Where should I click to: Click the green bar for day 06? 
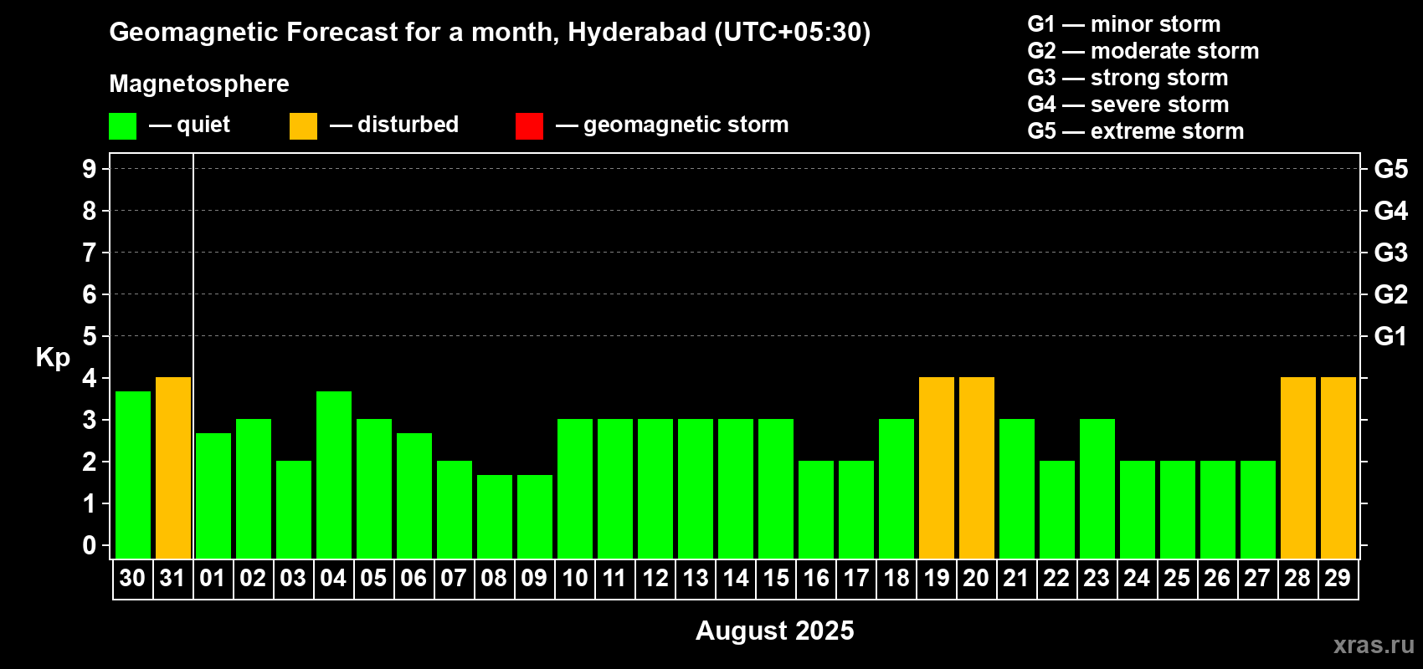pyautogui.click(x=414, y=496)
